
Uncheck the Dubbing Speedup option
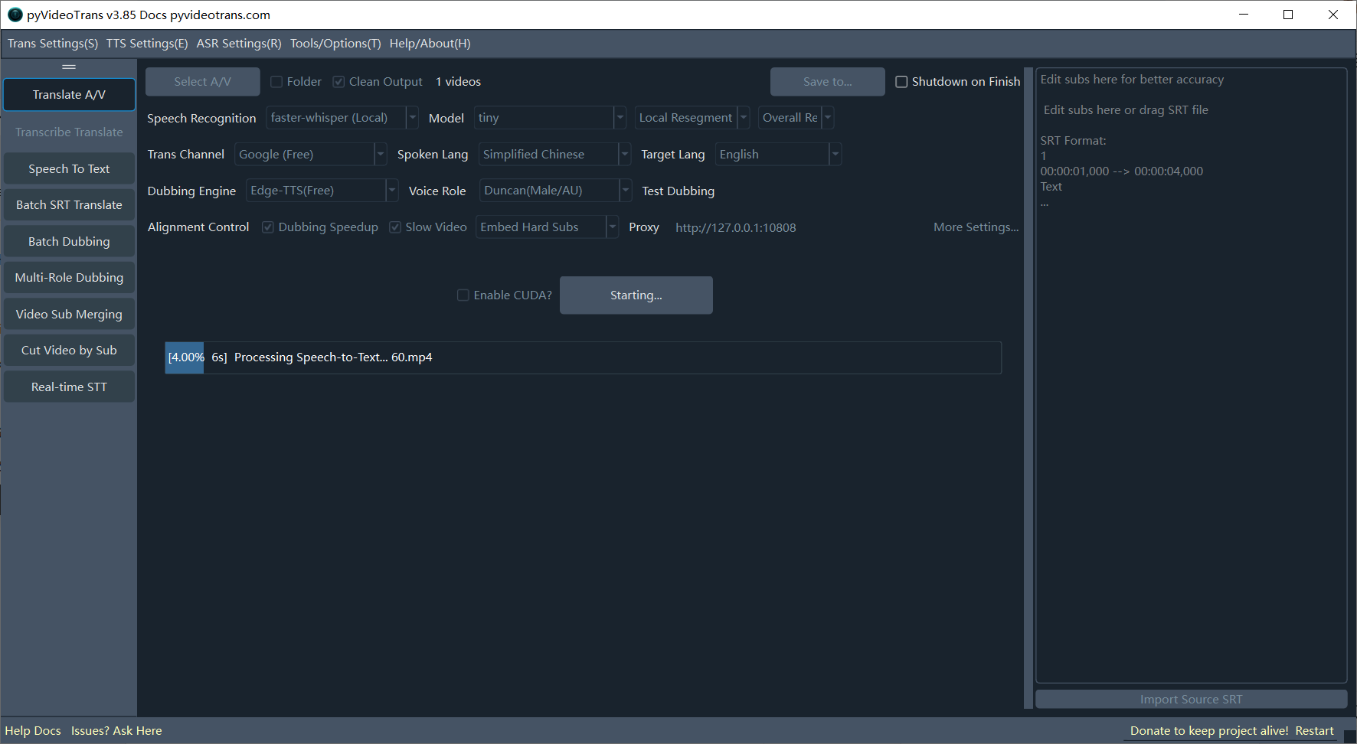[268, 227]
